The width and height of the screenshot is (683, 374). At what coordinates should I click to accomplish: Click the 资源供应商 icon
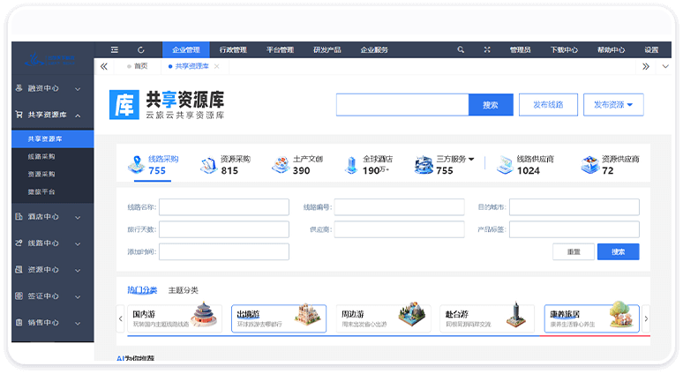[589, 165]
